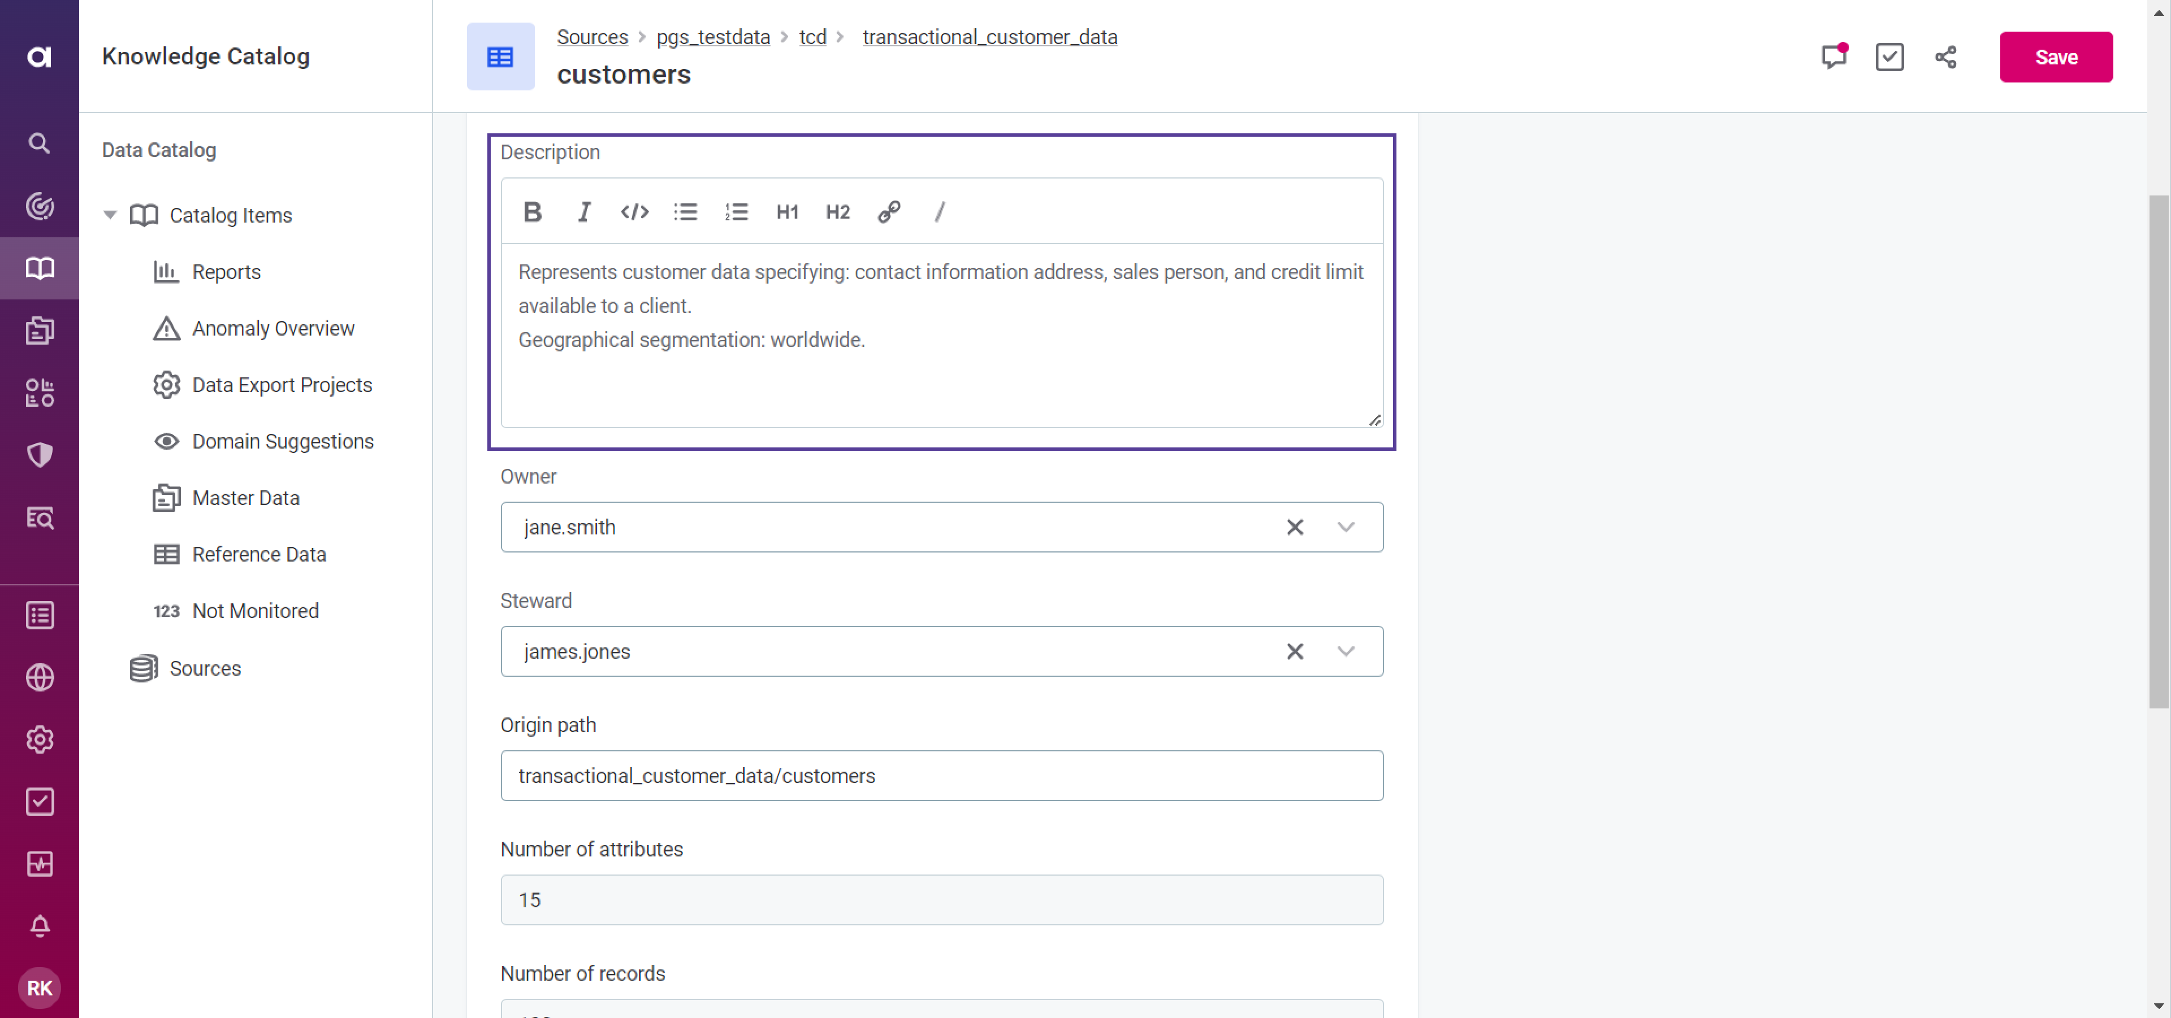The image size is (2171, 1018).
Task: Click the share icon in header
Action: [x=1945, y=57]
